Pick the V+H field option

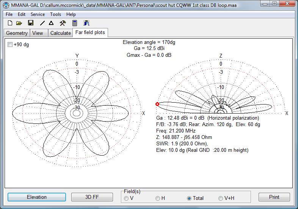click(221, 198)
